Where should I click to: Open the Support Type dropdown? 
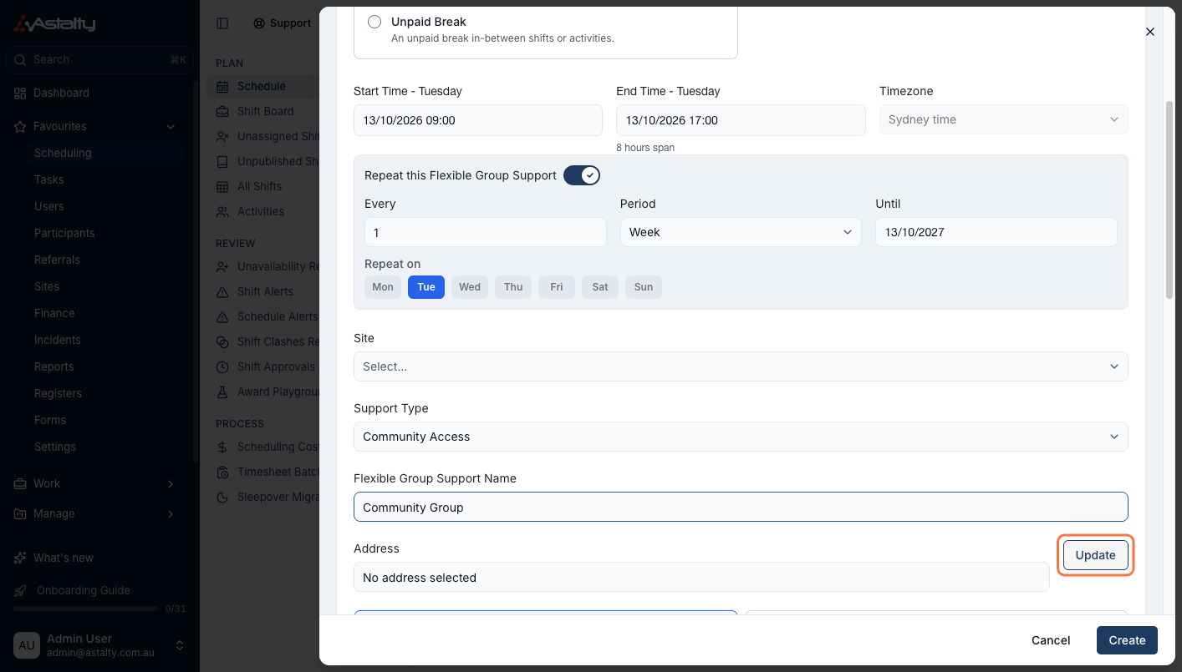click(x=741, y=437)
